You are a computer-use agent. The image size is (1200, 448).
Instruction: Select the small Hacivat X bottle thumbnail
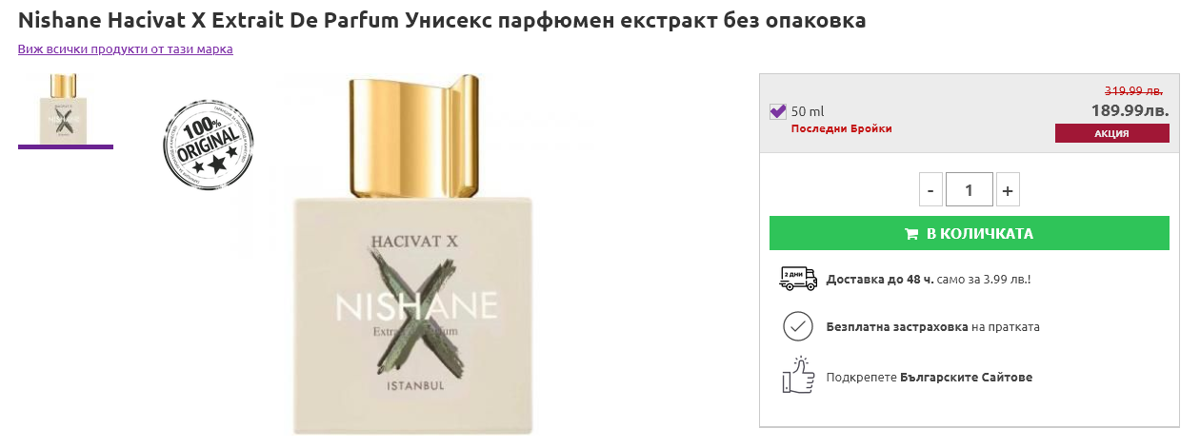(x=66, y=108)
